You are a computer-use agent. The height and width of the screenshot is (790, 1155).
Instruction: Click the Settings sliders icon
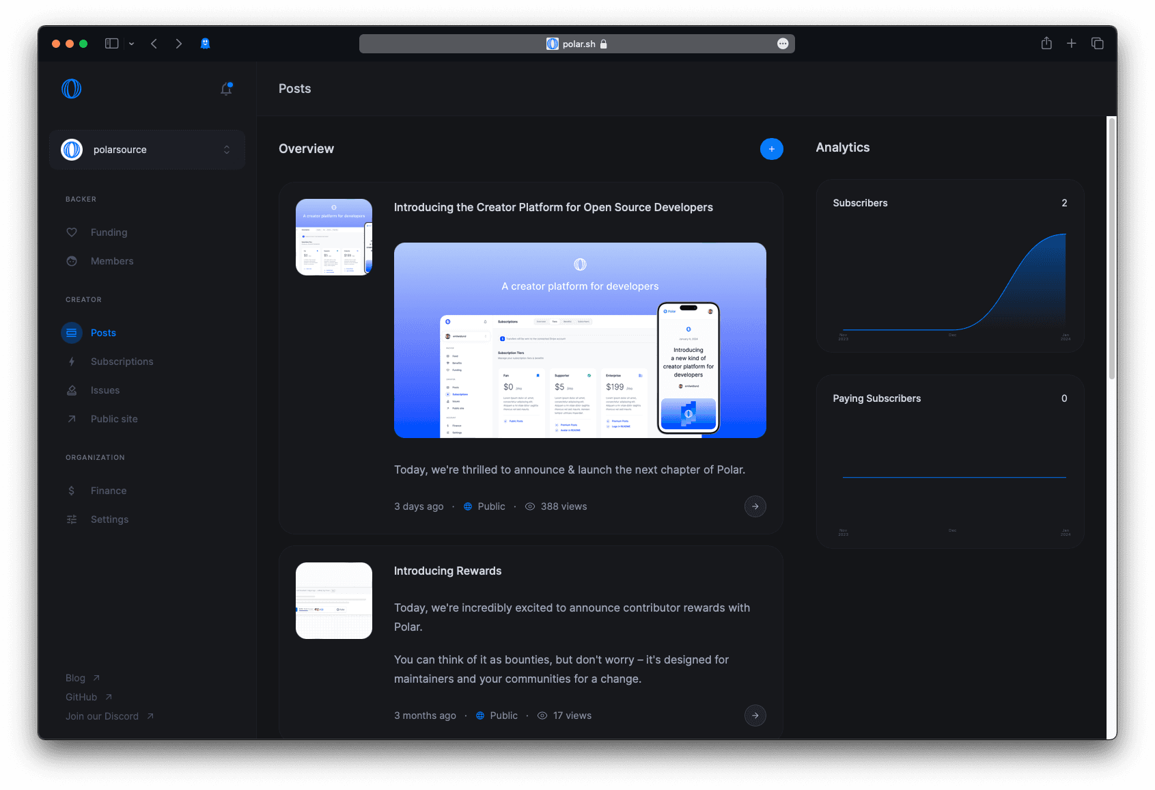[72, 519]
